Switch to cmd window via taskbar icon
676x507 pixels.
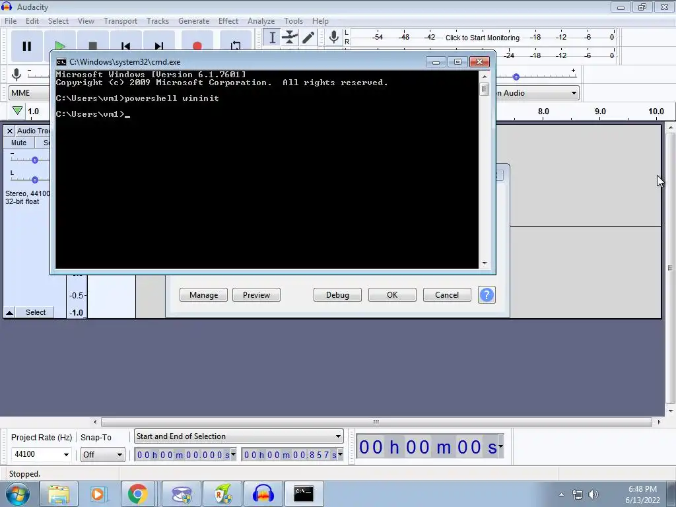(304, 494)
